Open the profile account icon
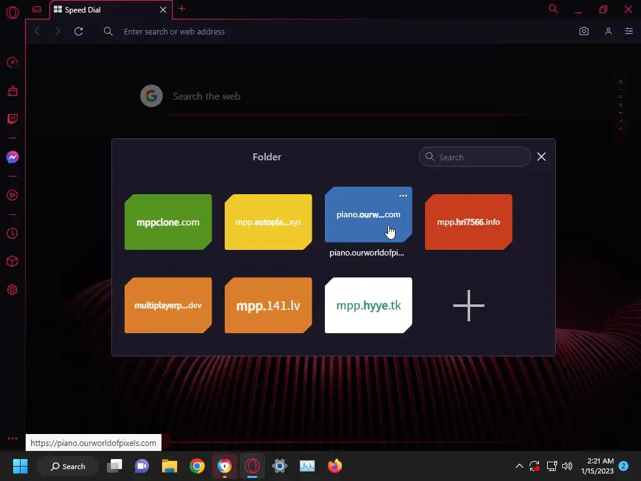 [608, 31]
